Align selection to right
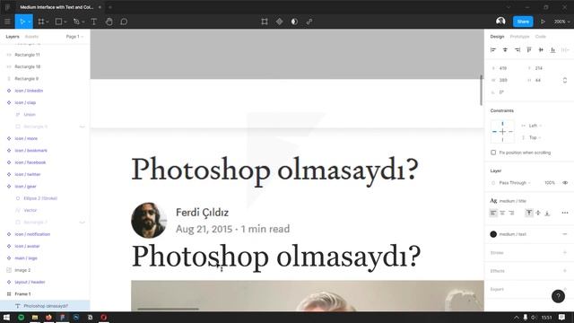Image resolution: width=574 pixels, height=323 pixels. click(x=517, y=50)
